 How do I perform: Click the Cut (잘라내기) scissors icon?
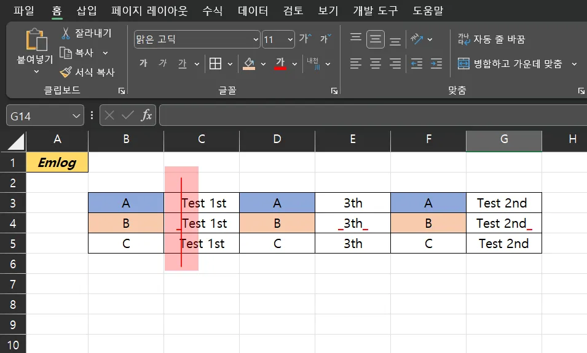(66, 33)
